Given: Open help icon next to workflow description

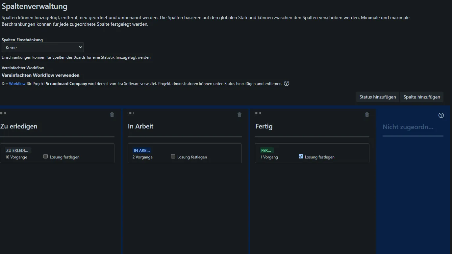Looking at the screenshot, I should click(287, 83).
